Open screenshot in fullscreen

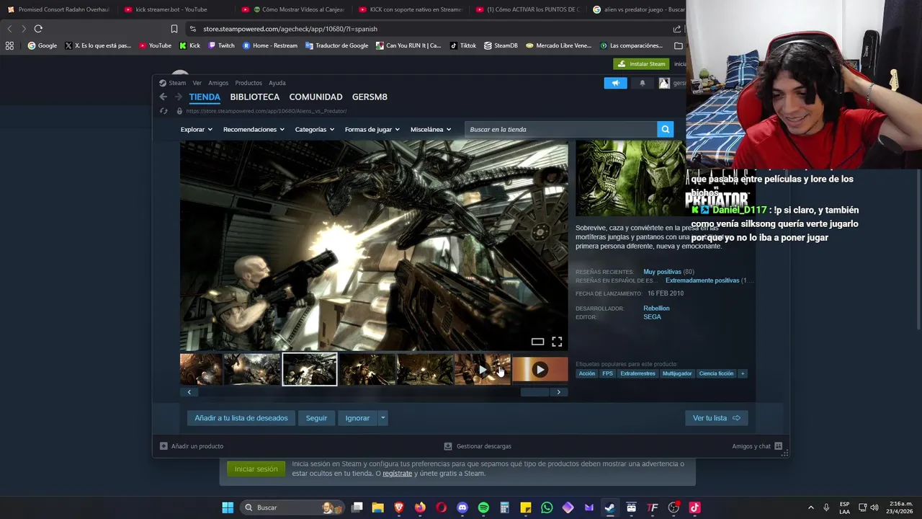click(557, 342)
